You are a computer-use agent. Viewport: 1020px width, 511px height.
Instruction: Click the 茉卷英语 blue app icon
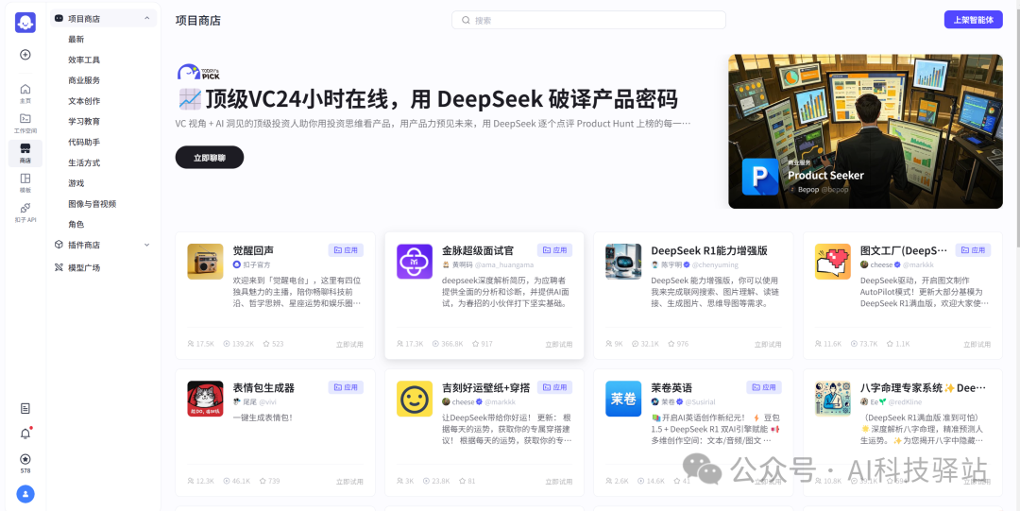(x=623, y=399)
